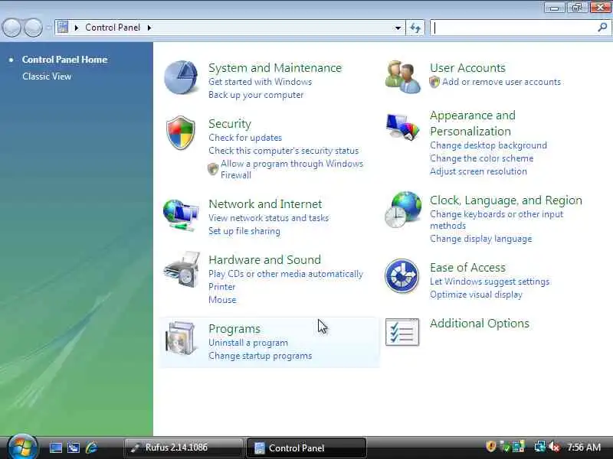
Task: Click the Refresh button beside address bar
Action: 415,28
